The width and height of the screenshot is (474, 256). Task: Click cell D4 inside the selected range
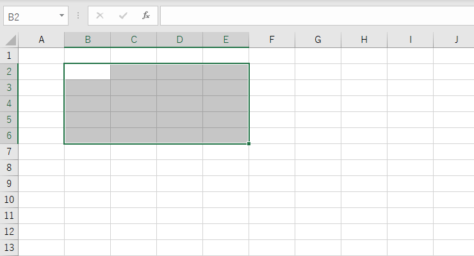pyautogui.click(x=180, y=104)
